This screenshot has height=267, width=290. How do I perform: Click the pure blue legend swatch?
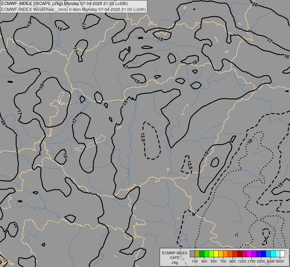coord(263,254)
